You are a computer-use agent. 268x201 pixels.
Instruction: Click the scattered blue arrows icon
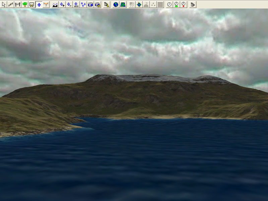(x=83, y=4)
